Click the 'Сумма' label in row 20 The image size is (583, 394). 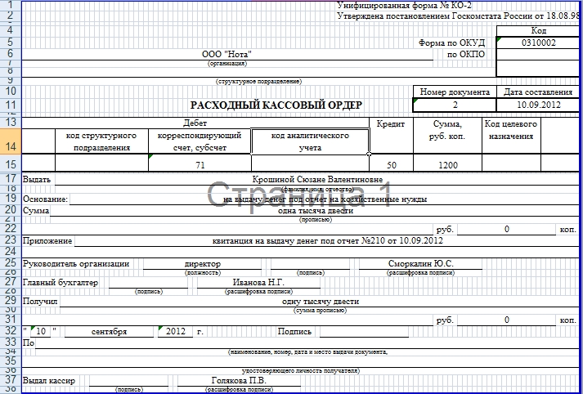[36, 211]
